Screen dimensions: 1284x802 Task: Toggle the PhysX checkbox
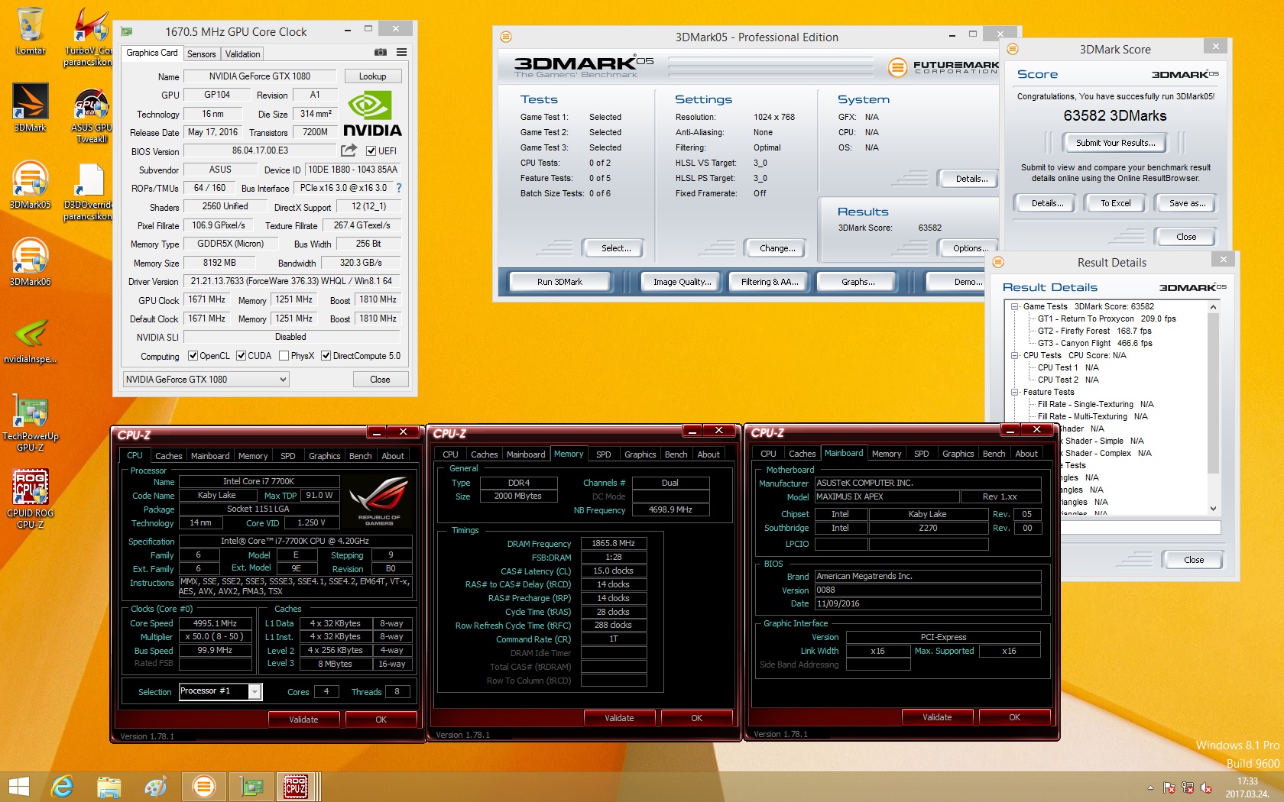coord(284,356)
